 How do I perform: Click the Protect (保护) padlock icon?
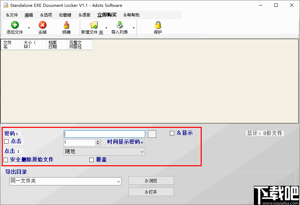(158, 25)
